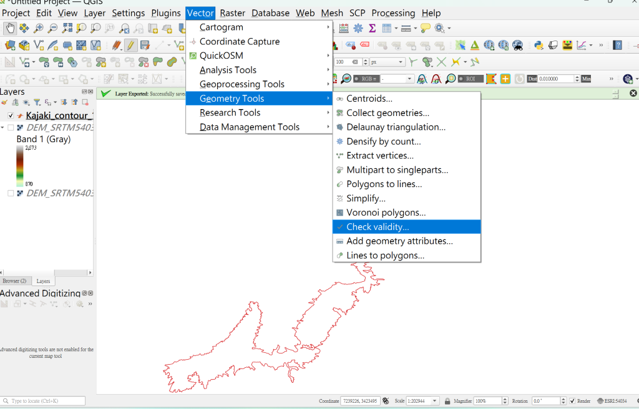Uncheck the Kajaki_contour layer visibility checkbox
The image size is (639, 409).
click(11, 116)
